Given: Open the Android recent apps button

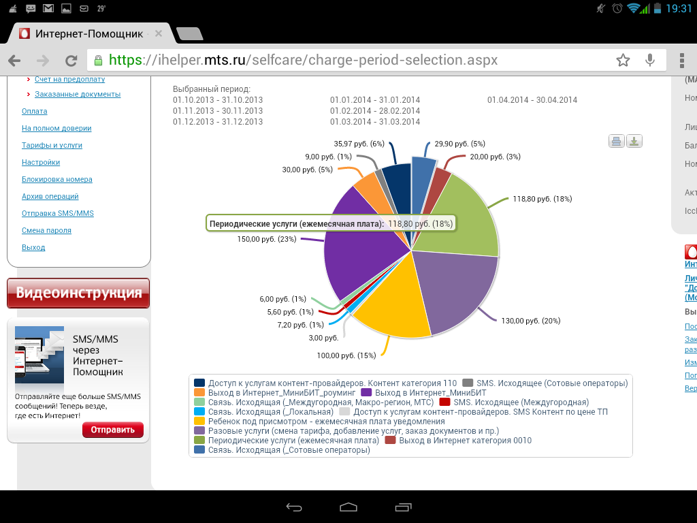Looking at the screenshot, I should pyautogui.click(x=403, y=507).
